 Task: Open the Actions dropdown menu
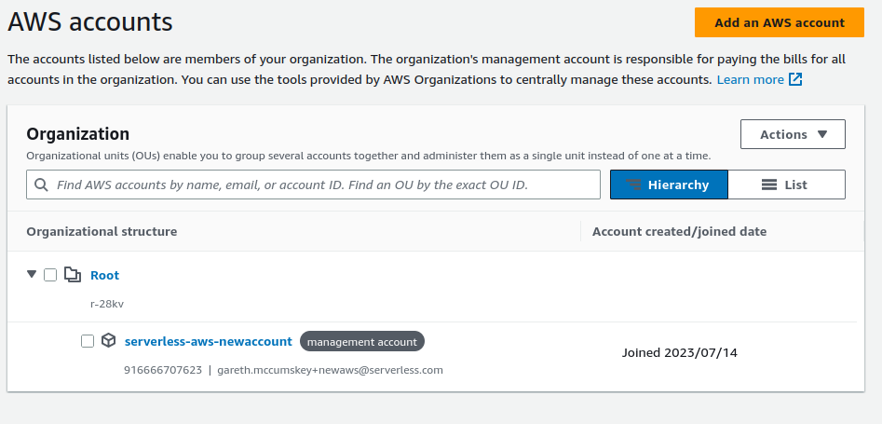[793, 134]
